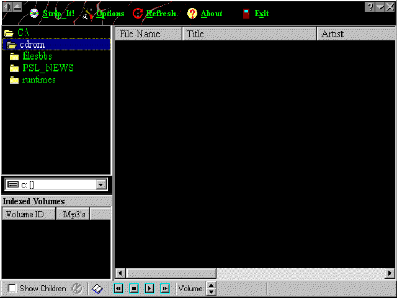Click the open book icon

pyautogui.click(x=97, y=289)
